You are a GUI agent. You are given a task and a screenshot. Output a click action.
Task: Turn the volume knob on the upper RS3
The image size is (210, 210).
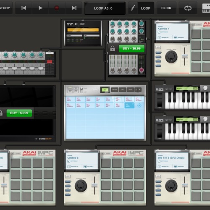(205, 88)
